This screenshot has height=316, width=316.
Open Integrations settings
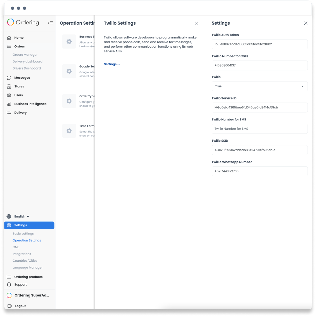(22, 254)
